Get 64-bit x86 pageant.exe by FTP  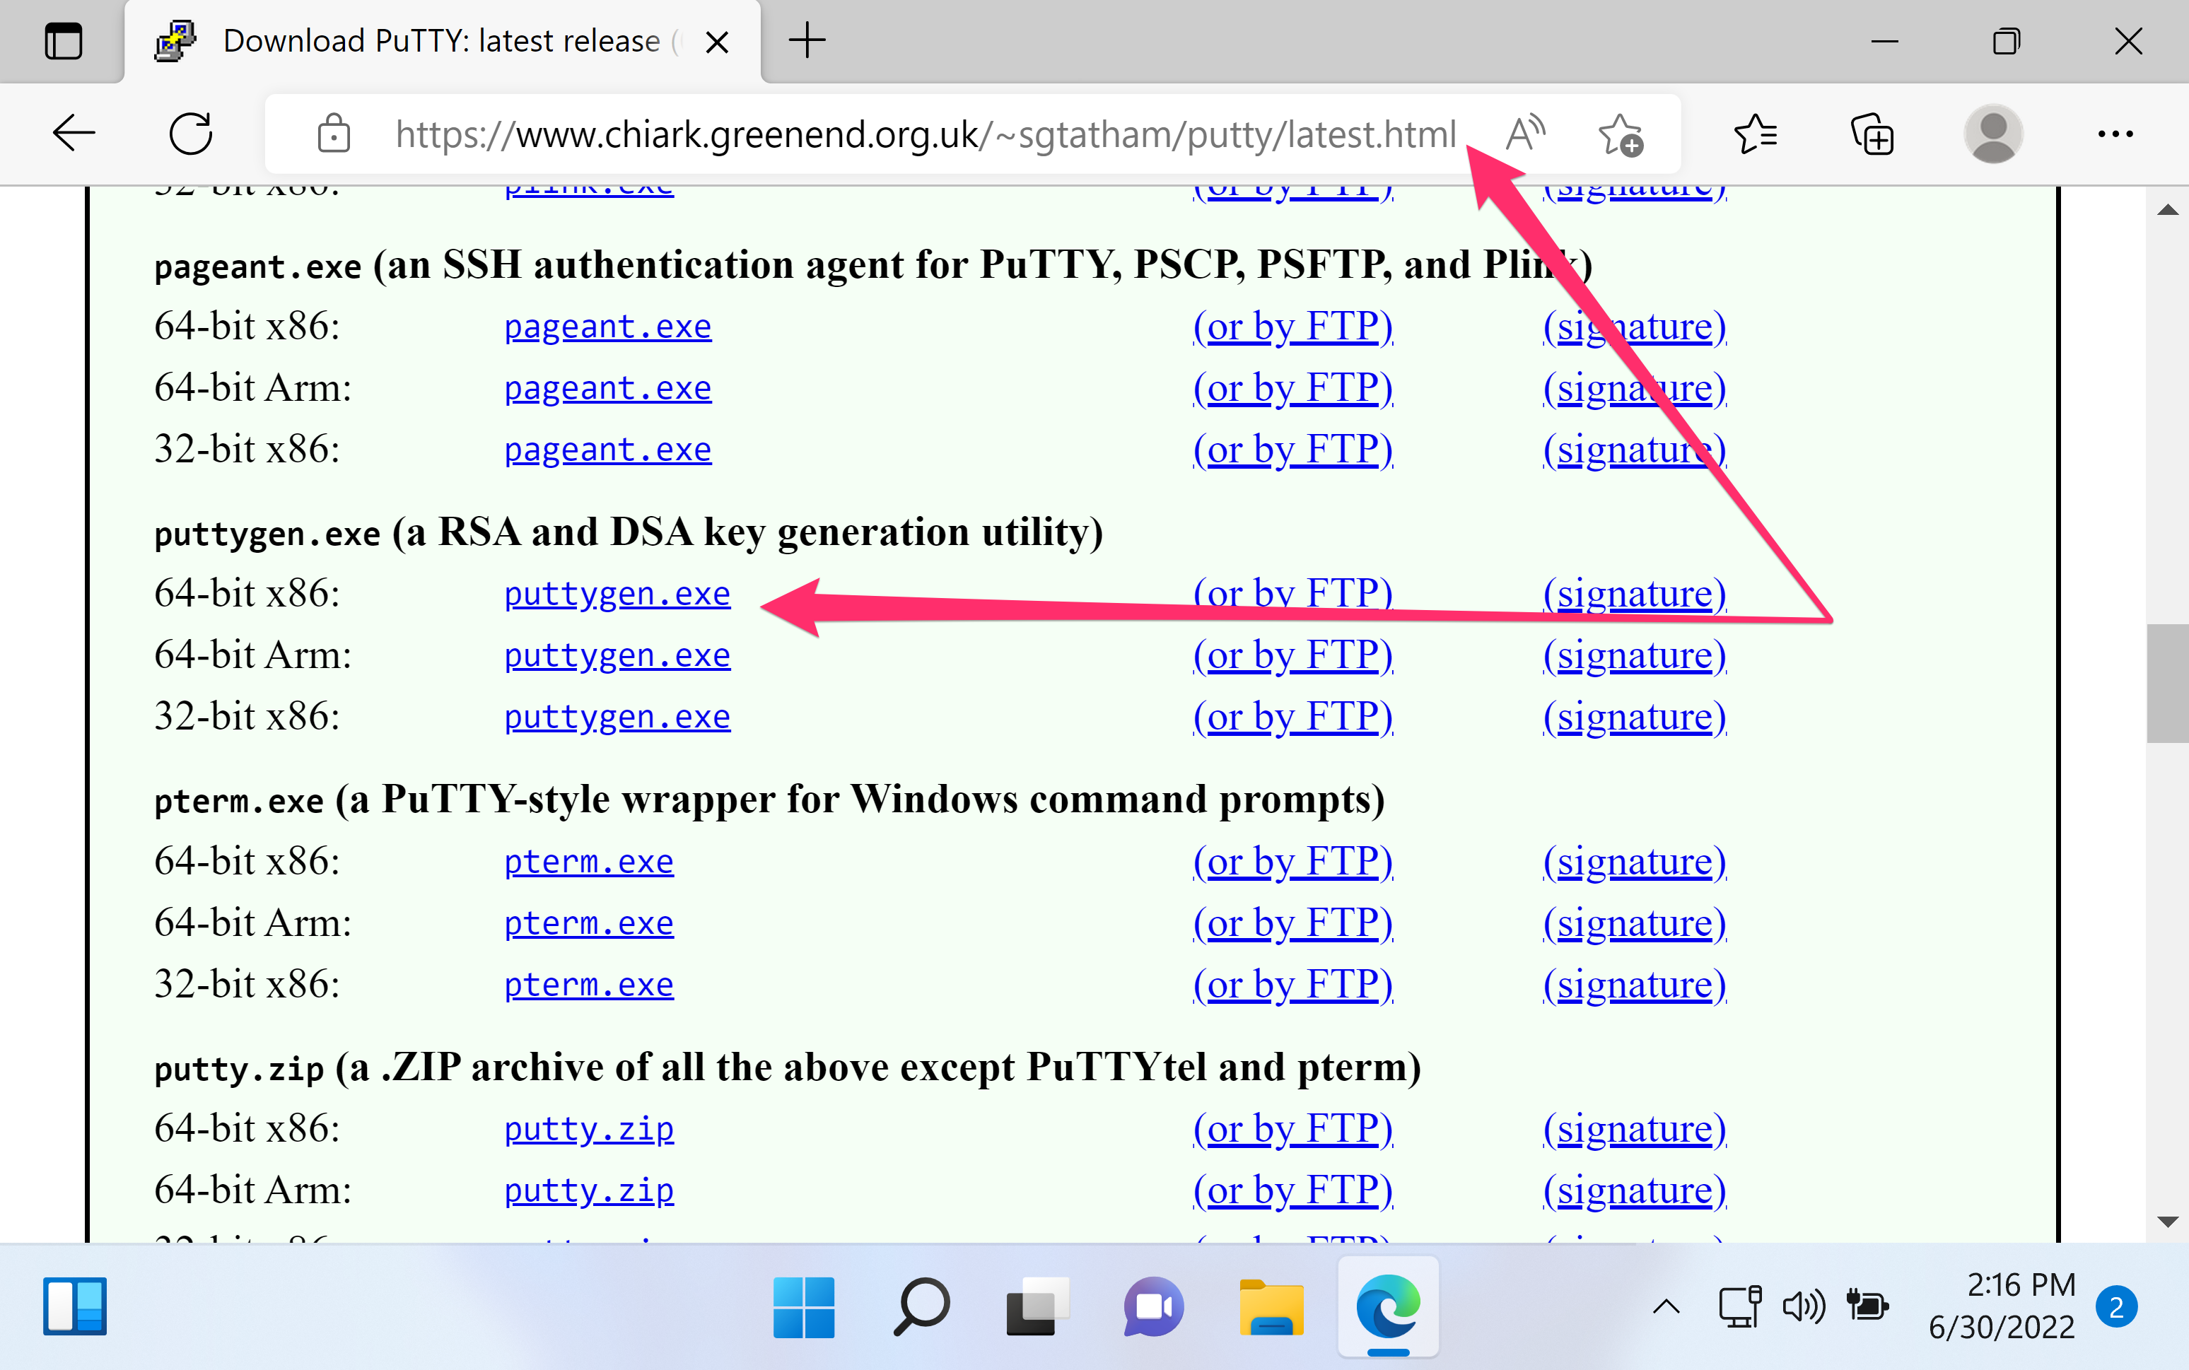coord(1293,326)
